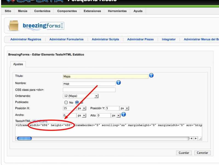This screenshot has width=219, height=165.
Task: Click the CSS class para div input field
Action: [89, 90]
